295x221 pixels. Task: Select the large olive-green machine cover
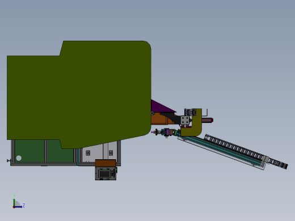coord(79,95)
